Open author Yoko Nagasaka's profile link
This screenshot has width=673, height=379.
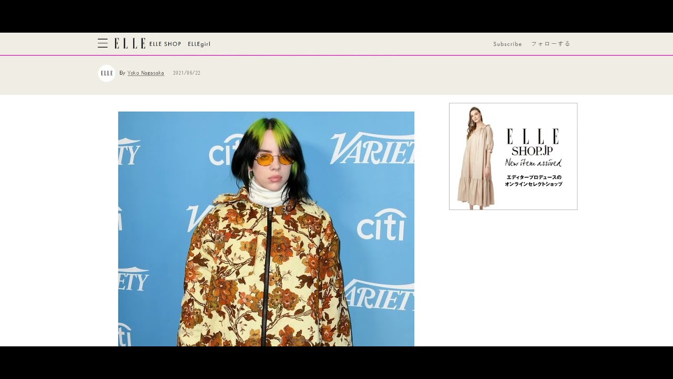(x=146, y=73)
